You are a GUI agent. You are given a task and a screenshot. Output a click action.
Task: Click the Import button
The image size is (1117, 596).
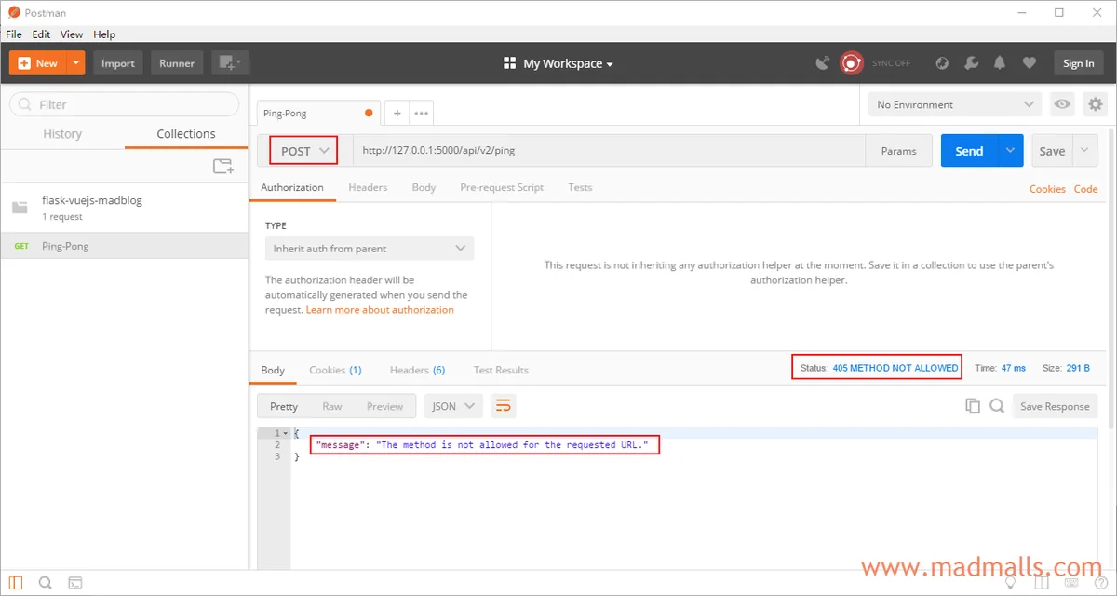click(118, 63)
